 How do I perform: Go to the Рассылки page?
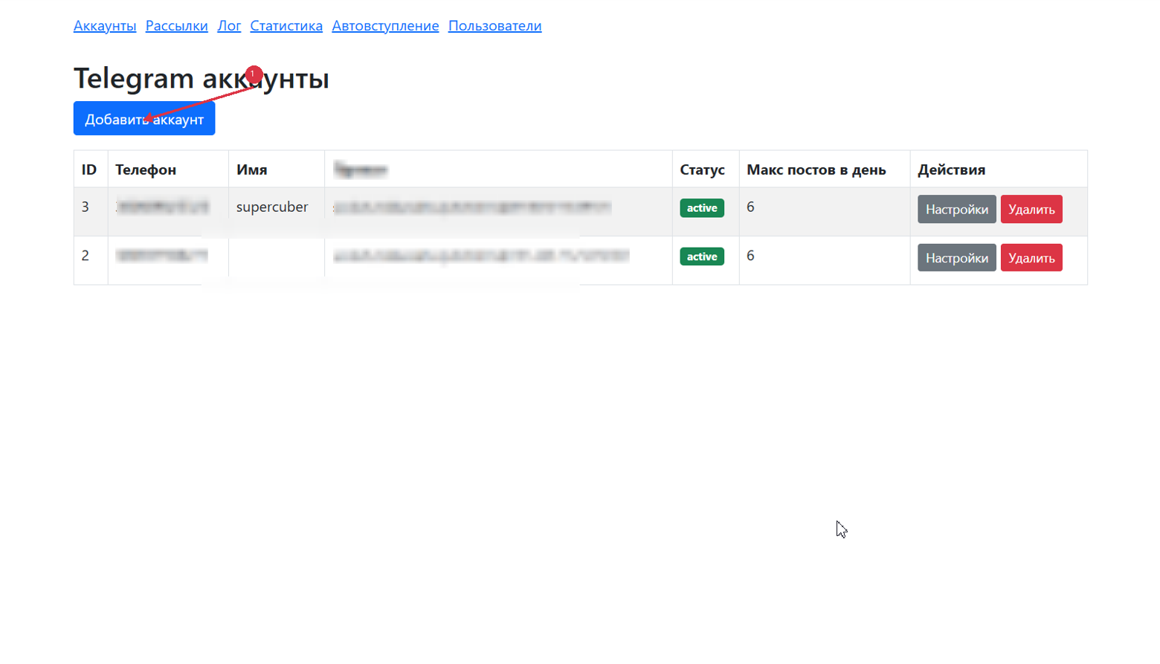[177, 26]
